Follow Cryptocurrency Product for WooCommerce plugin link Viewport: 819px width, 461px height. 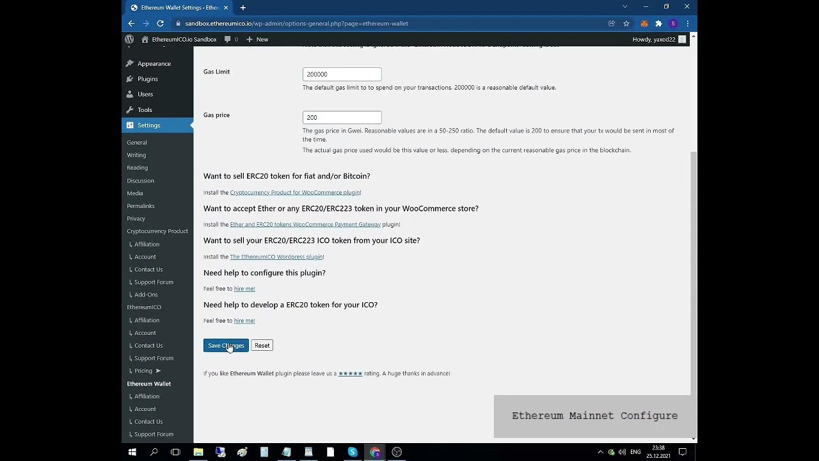pyautogui.click(x=295, y=192)
